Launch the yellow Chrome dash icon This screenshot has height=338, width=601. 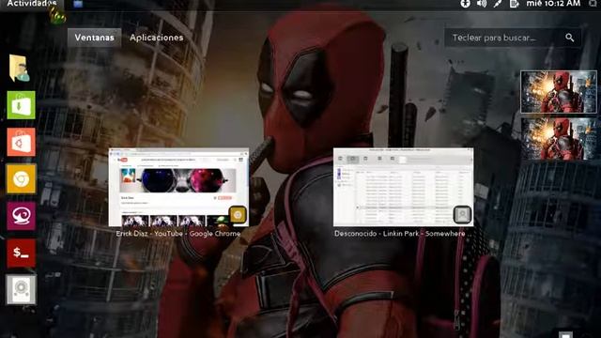click(x=21, y=179)
